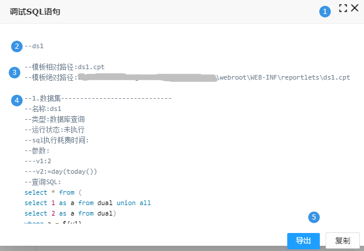Screen dimensions: 364x251
Task: Click the number 5 badge above 导出
Action: [x=314, y=217]
